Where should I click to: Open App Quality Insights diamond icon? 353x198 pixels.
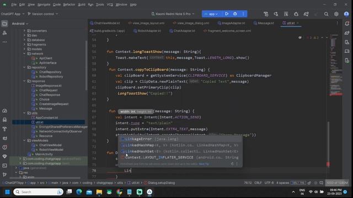4,156
